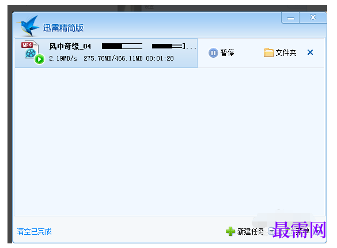Viewport: 337px width, 248px height.
Task: Click the 文件夹 text label
Action: coord(286,52)
